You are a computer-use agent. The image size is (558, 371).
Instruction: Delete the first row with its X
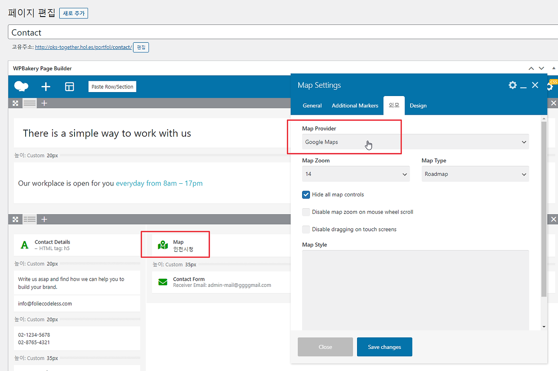pos(554,103)
